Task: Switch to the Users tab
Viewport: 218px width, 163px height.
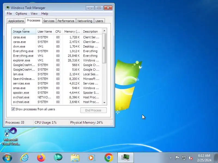Action: 99,21
